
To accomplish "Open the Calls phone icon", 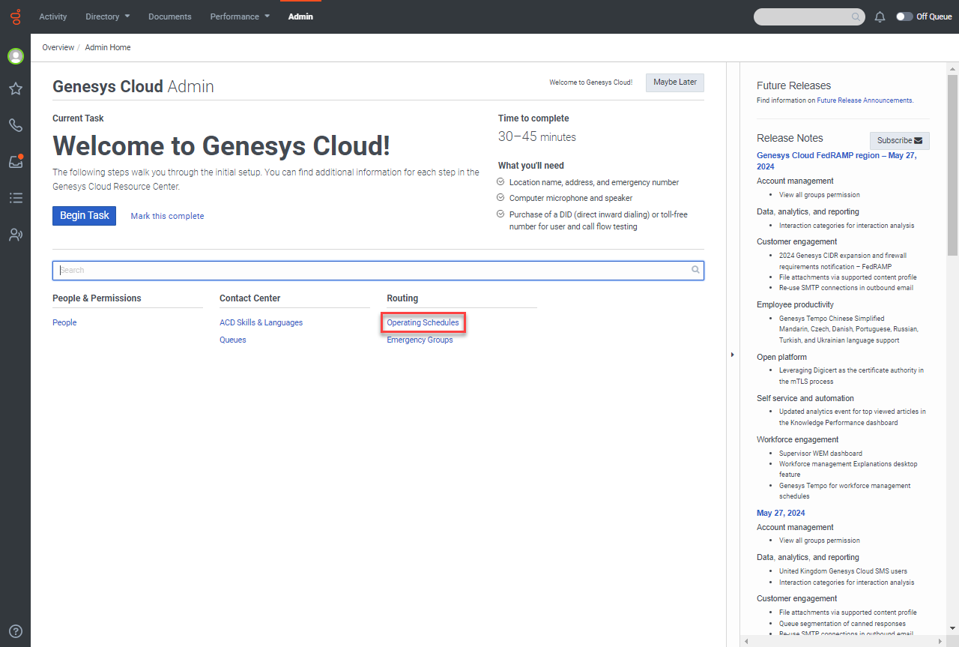I will point(15,125).
